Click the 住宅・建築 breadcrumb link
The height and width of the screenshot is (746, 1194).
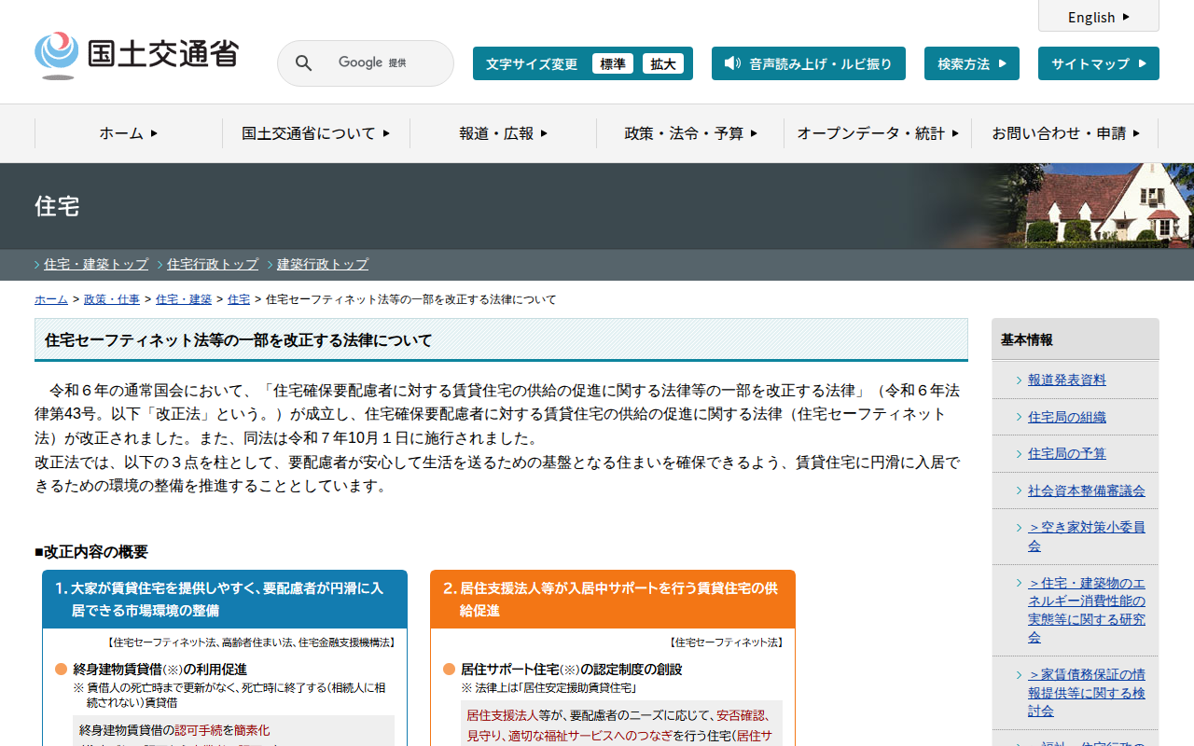(184, 299)
